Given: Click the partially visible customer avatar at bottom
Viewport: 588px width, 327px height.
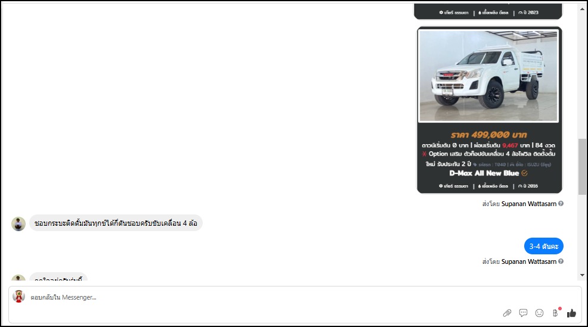Looking at the screenshot, I should click(18, 278).
